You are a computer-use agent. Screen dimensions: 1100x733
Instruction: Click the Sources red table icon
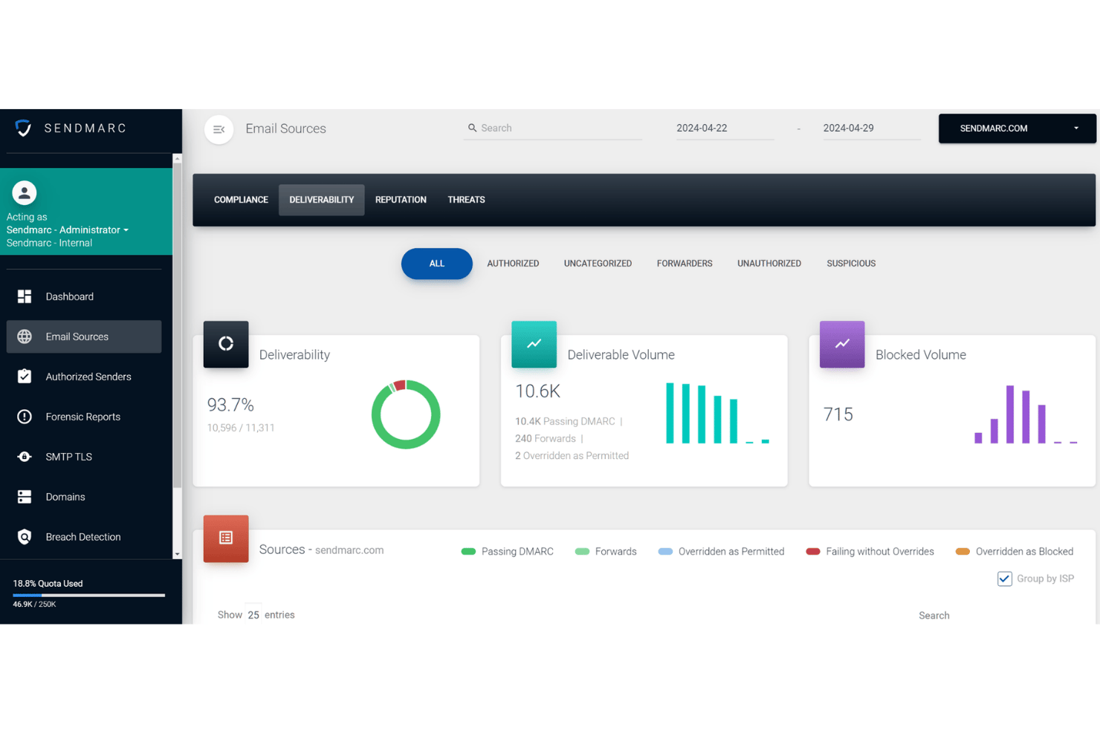click(226, 538)
